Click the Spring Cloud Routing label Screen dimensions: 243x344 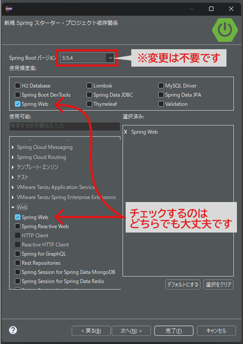[x=41, y=157]
